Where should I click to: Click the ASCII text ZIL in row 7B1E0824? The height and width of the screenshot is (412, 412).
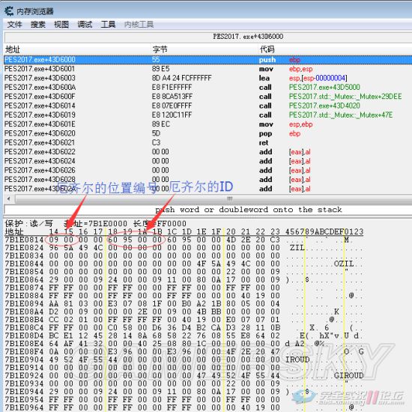297,248
